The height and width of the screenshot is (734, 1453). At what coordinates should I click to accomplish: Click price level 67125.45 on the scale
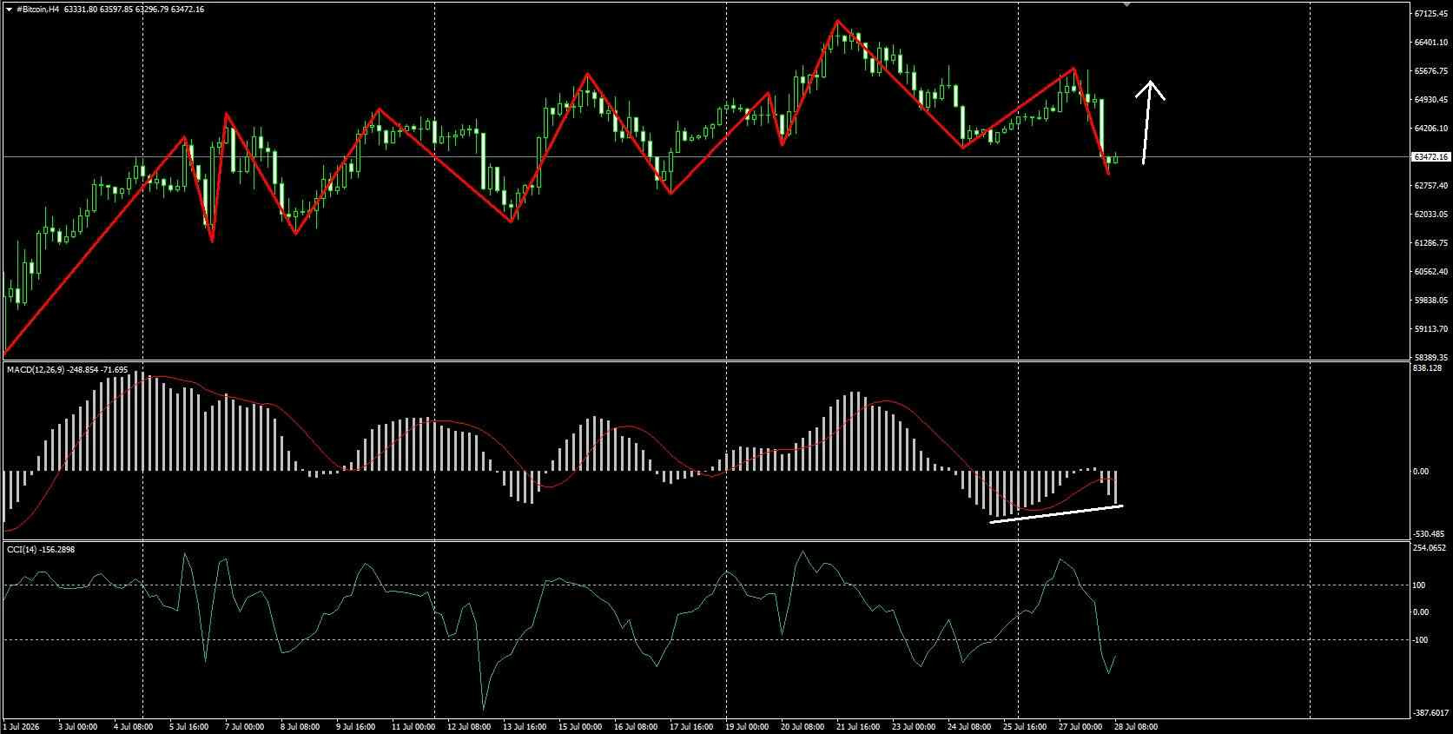point(1431,14)
